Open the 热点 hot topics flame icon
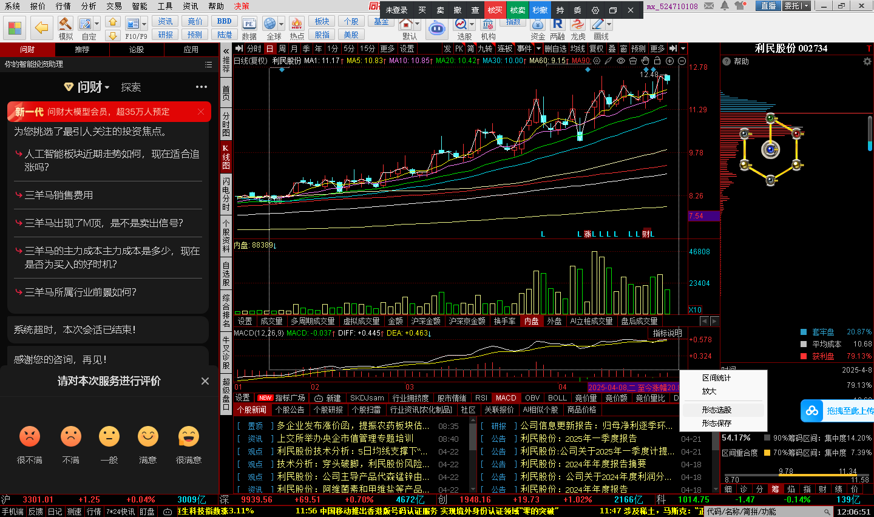Screen dimensions: 874x517 297,24
